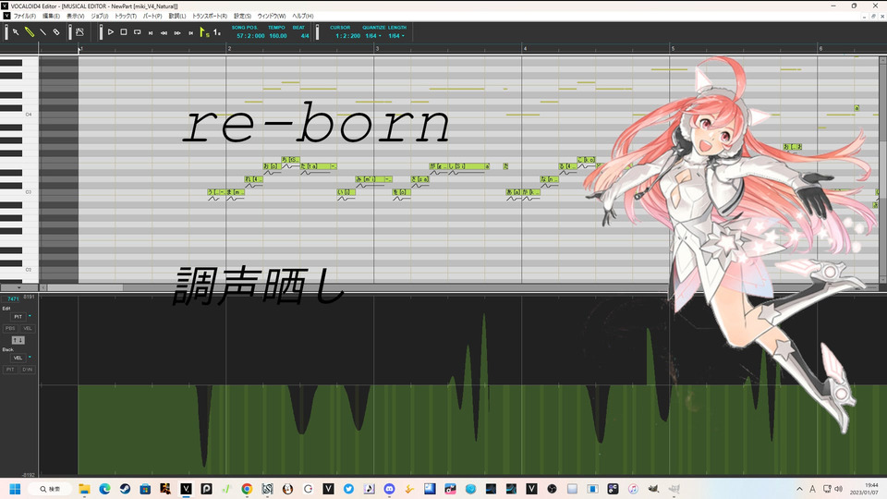The width and height of the screenshot is (887, 499).
Task: Open the ファイル(F) menu
Action: [x=24, y=16]
